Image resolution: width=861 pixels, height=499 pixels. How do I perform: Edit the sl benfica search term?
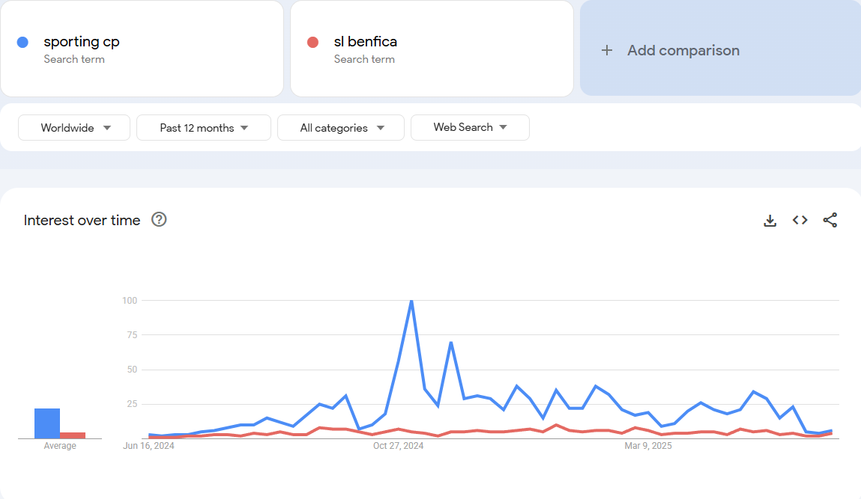366,42
